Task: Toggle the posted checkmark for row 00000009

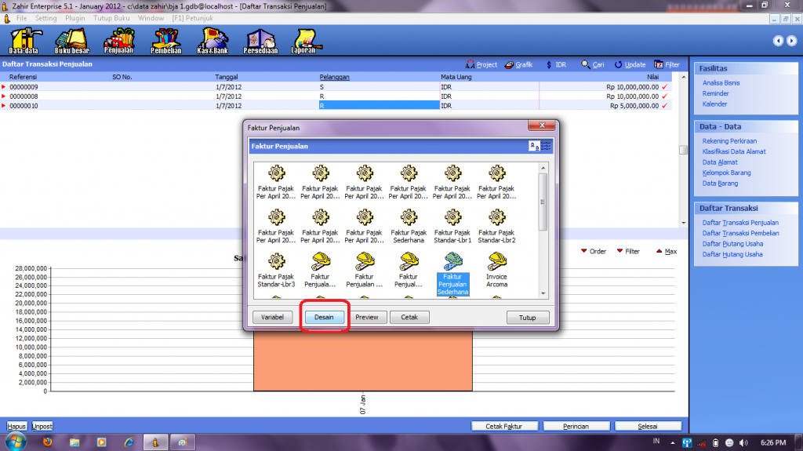Action: coord(665,87)
